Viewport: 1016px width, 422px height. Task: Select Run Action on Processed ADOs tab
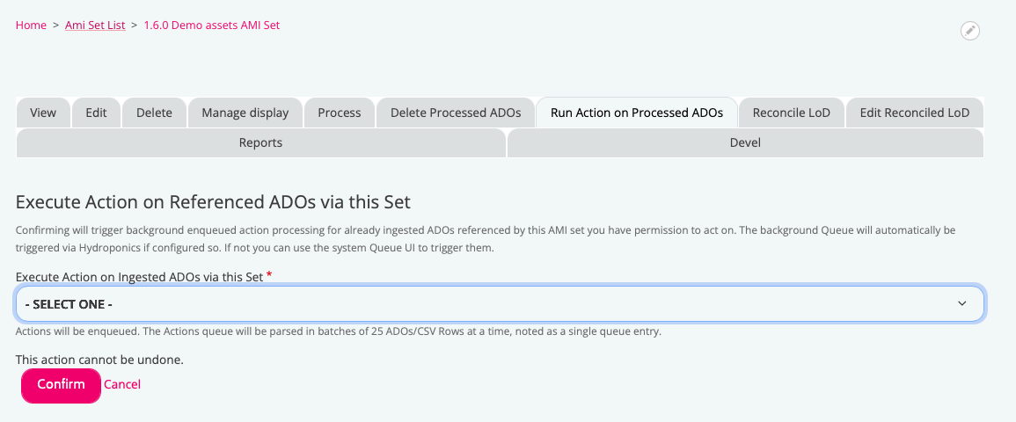click(x=637, y=113)
